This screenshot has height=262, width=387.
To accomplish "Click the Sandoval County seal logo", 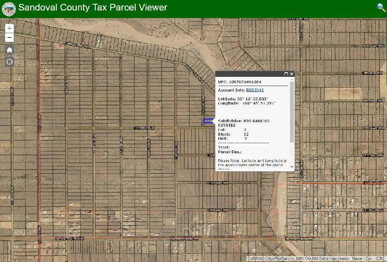I will [9, 8].
